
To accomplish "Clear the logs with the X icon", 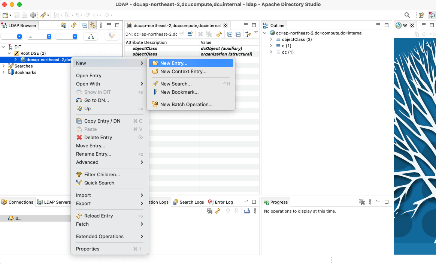I will [x=209, y=211].
